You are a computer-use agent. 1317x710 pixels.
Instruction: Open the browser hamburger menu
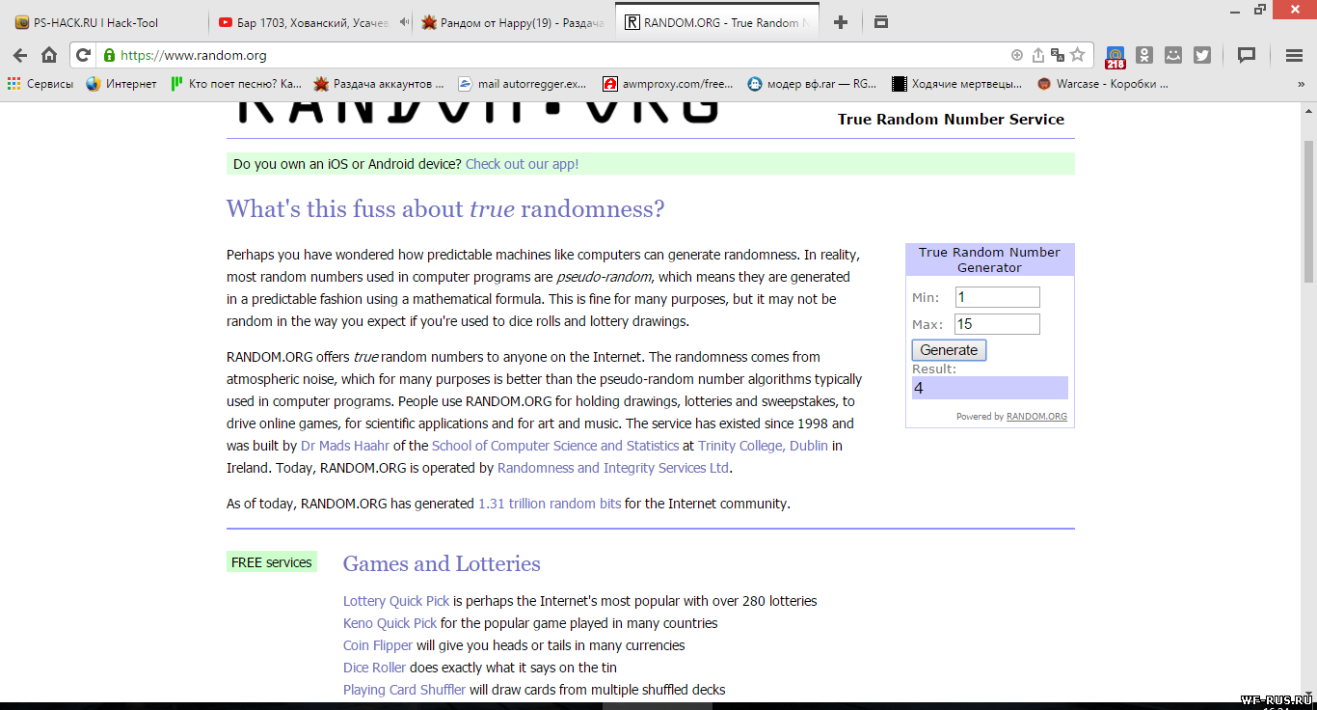coord(1294,55)
